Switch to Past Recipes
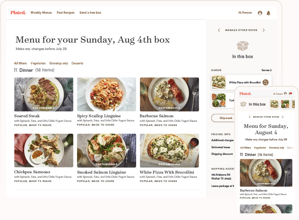The image size is (299, 220). click(65, 13)
